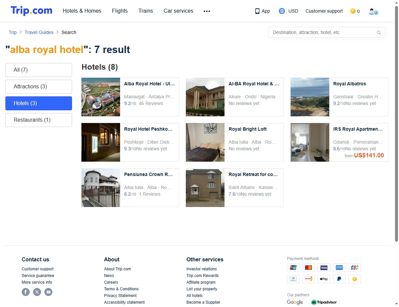Open Royal Retreat card title
Viewport: 399px width, 307px height.
pyautogui.click(x=253, y=174)
